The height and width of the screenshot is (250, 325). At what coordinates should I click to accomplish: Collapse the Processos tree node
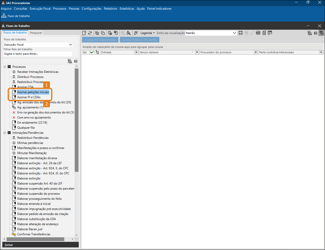coord(5,67)
